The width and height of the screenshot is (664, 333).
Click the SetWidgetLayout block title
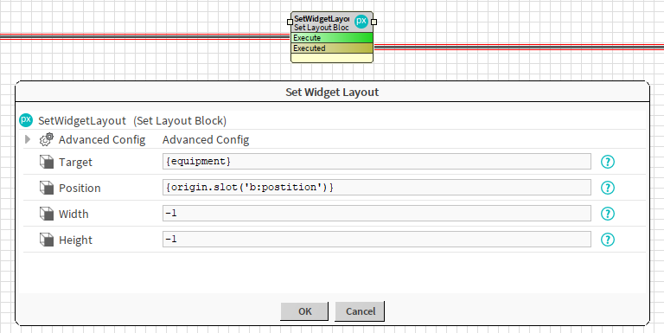pyautogui.click(x=322, y=19)
